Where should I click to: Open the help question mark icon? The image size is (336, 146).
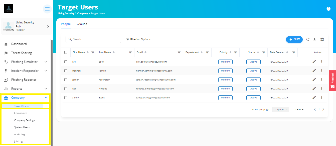pos(328,9)
